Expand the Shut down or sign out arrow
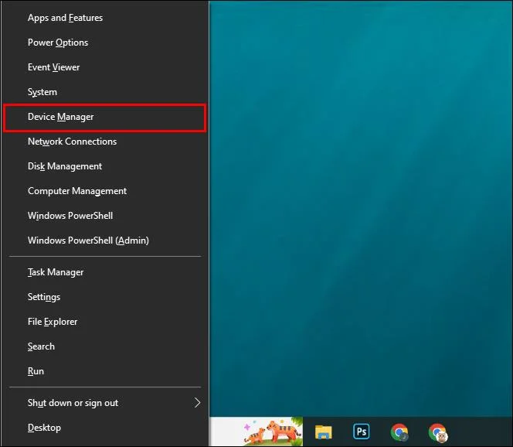Image resolution: width=513 pixels, height=447 pixels. (197, 402)
